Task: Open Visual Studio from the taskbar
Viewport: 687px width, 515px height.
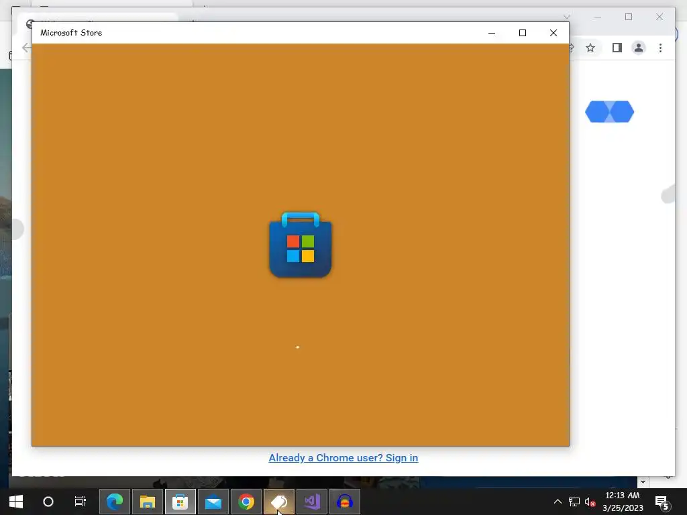Action: point(312,502)
